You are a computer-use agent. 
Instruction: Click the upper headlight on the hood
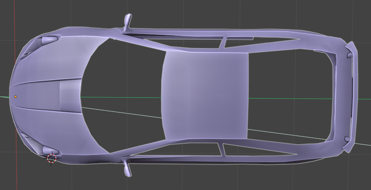point(49,40)
